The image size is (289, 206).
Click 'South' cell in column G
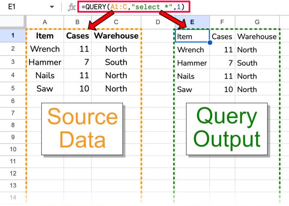[x=257, y=63]
